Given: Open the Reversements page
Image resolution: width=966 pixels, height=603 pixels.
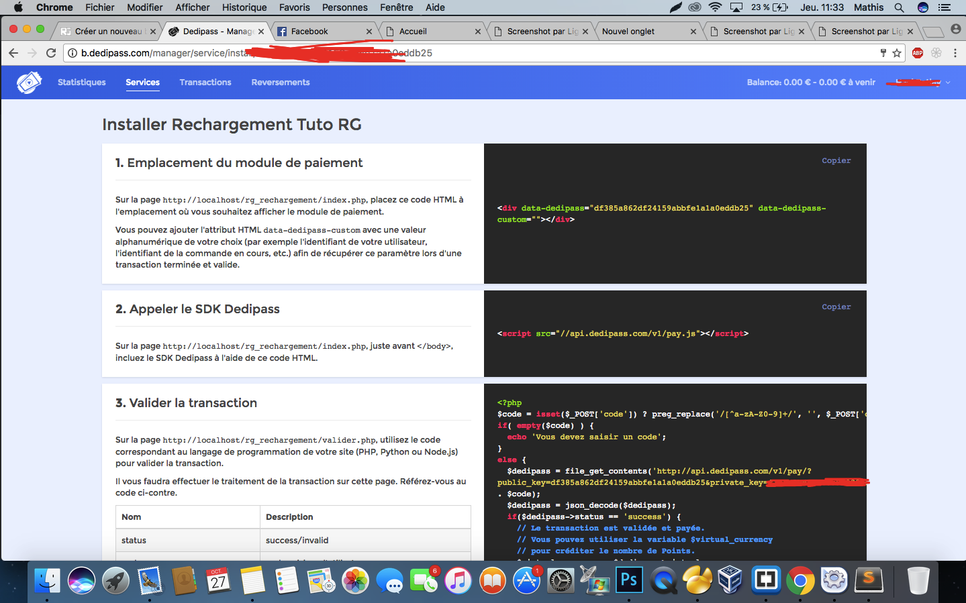Looking at the screenshot, I should point(281,83).
